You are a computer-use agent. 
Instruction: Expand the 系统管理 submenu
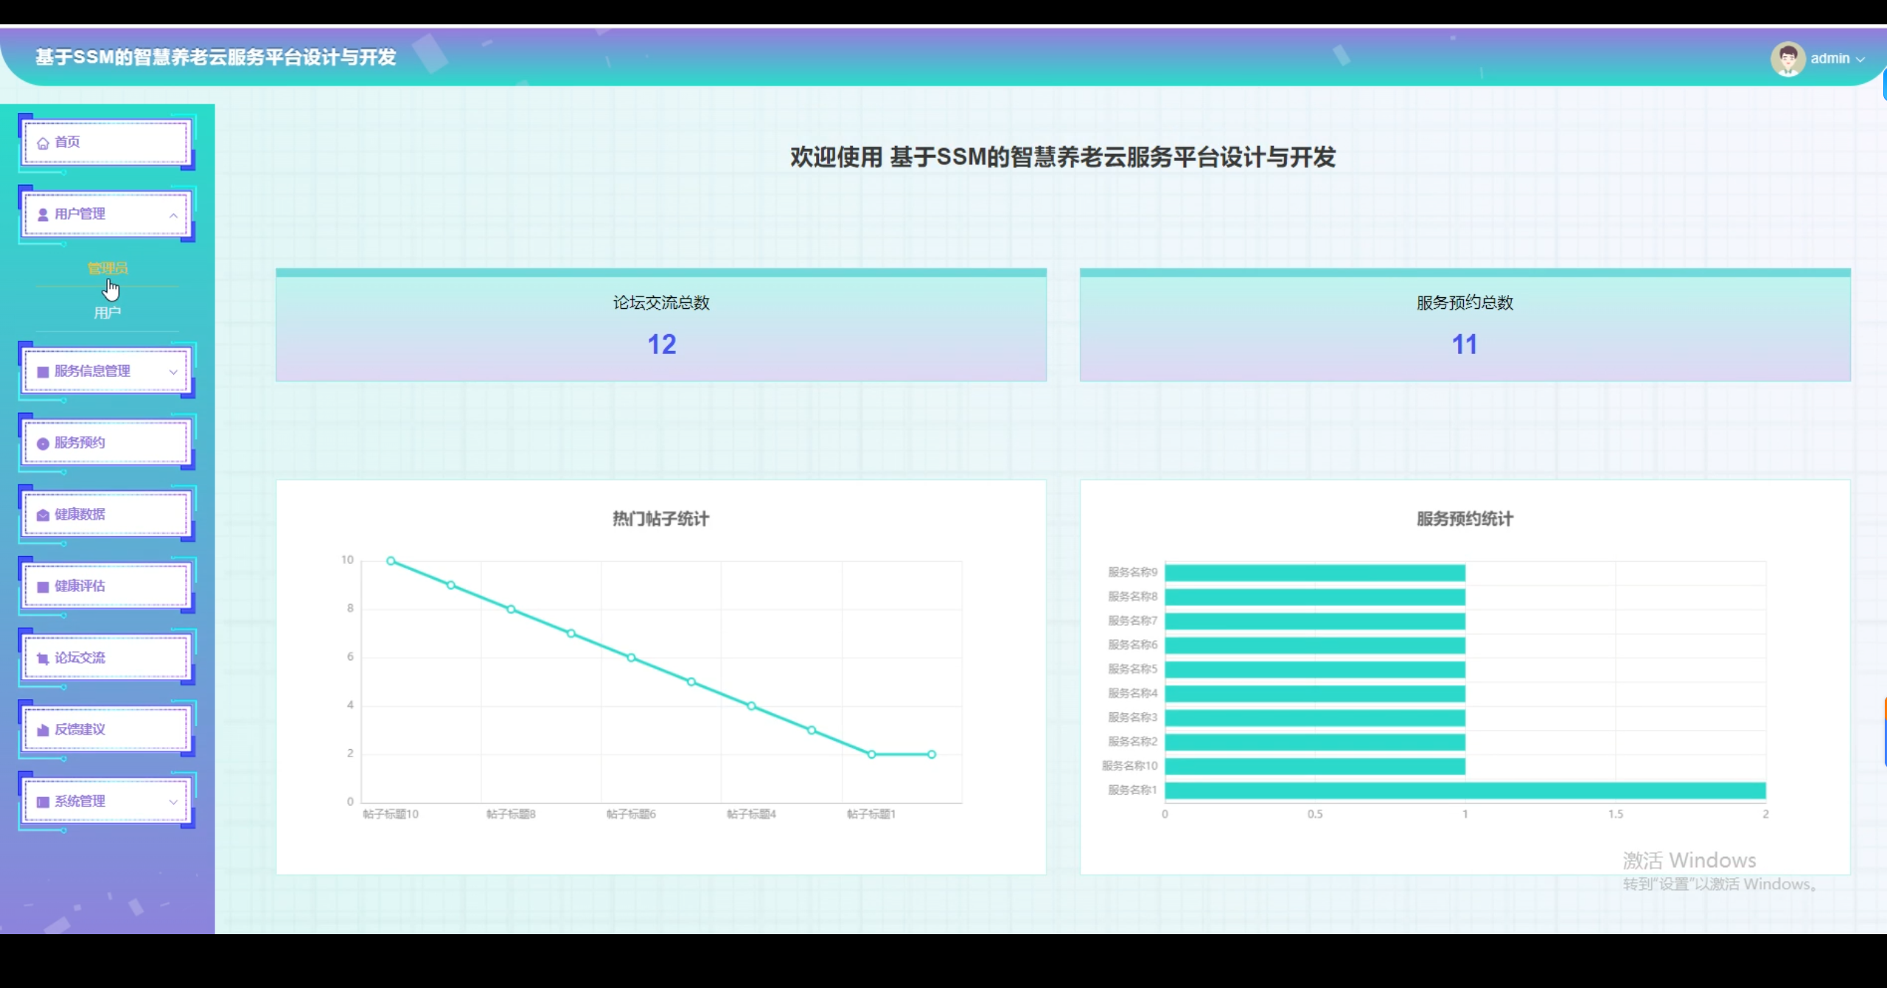[x=174, y=801]
